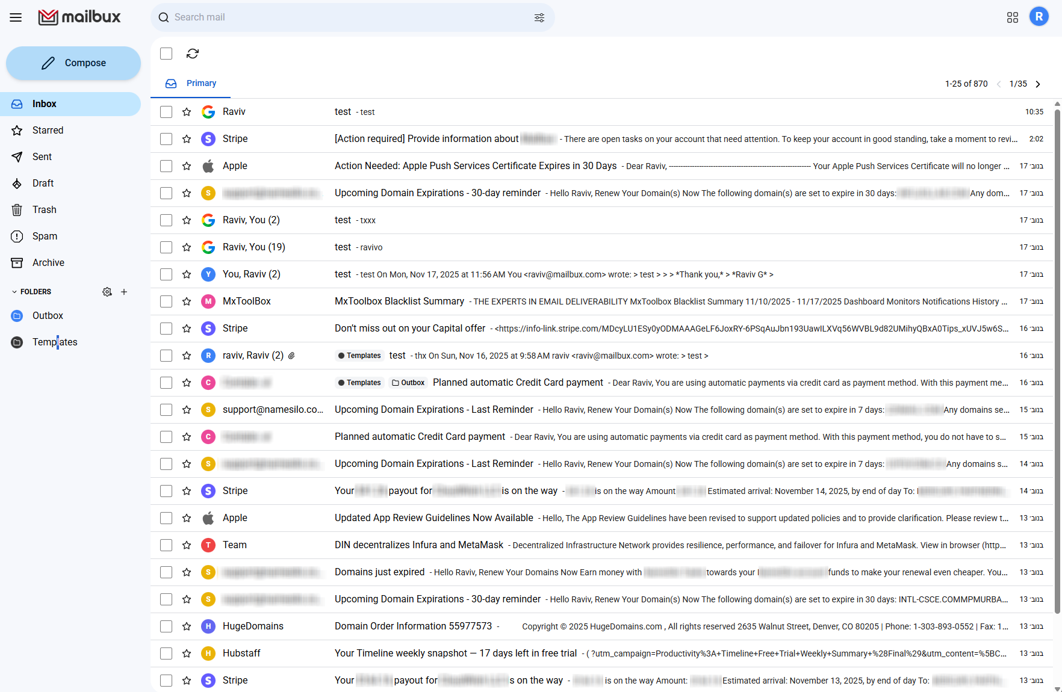Open the account avatar menu
The width and height of the screenshot is (1062, 692).
point(1039,16)
